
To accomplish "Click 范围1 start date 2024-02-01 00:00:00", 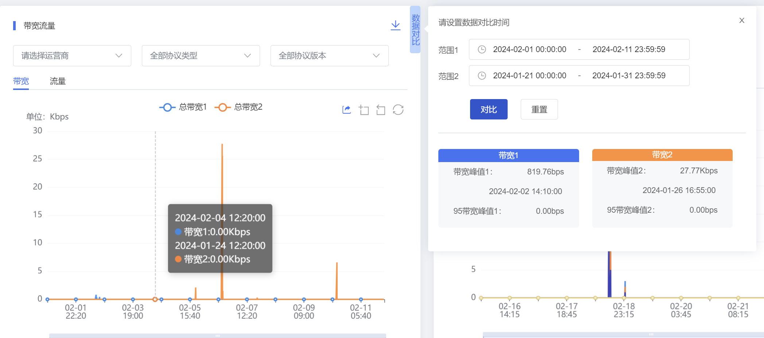I will 530,50.
